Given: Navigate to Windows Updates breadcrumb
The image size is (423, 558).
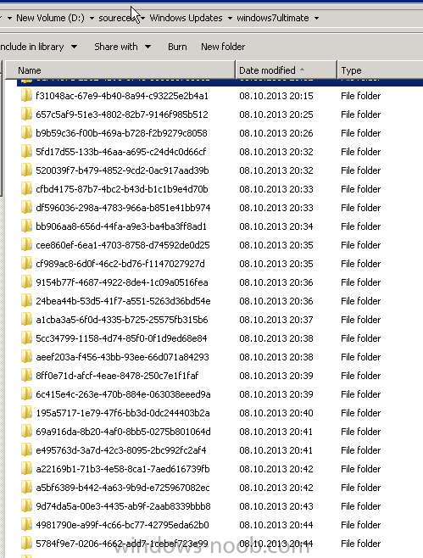Looking at the screenshot, I should 186,18.
